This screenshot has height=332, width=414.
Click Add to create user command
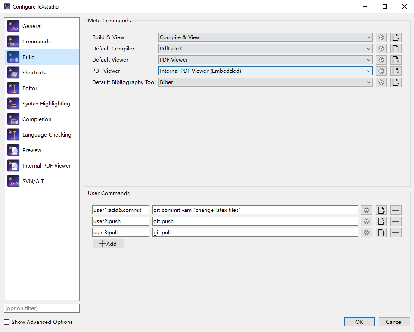tap(108, 244)
